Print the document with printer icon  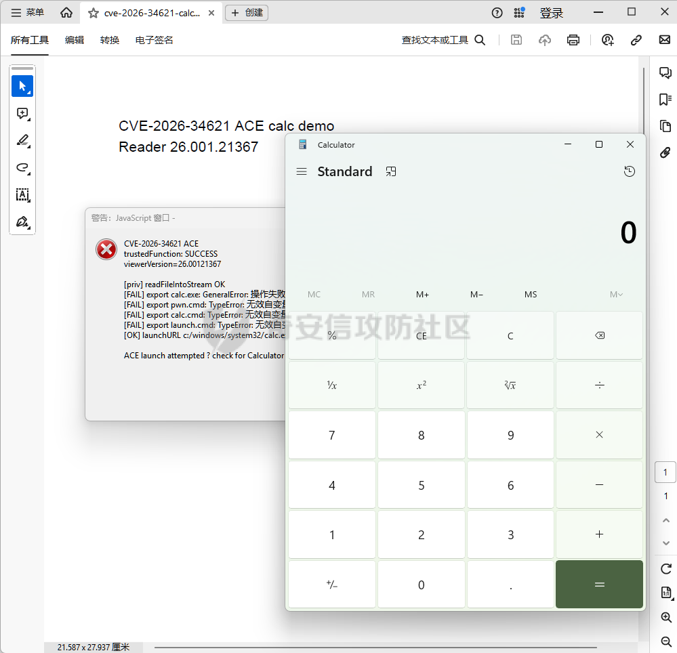pos(573,40)
